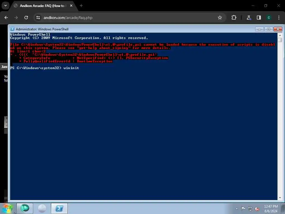Close the Administrator PowerShell window

point(278,29)
